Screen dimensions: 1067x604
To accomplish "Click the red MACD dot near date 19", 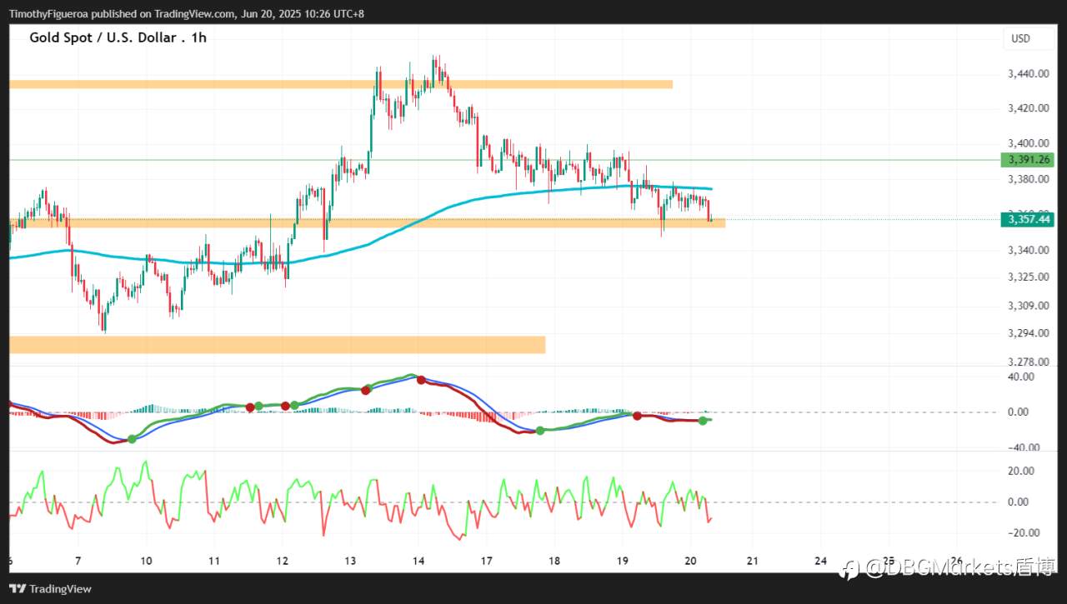I will pyautogui.click(x=637, y=416).
